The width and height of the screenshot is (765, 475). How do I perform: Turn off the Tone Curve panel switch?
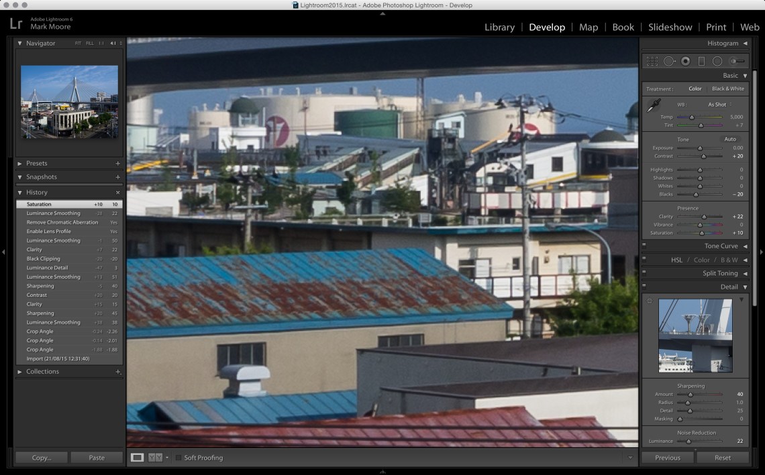644,246
